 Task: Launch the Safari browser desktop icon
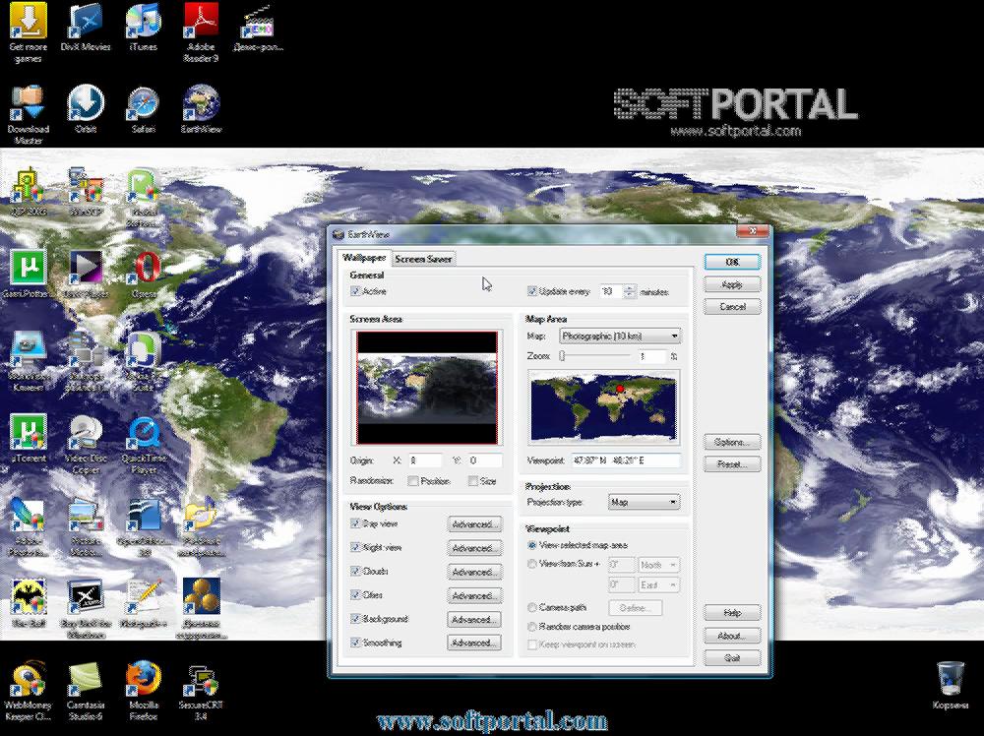[143, 110]
